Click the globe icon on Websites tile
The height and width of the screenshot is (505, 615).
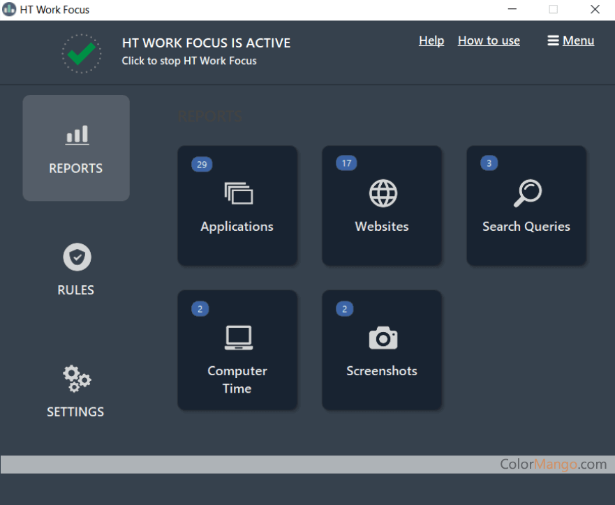pyautogui.click(x=382, y=193)
